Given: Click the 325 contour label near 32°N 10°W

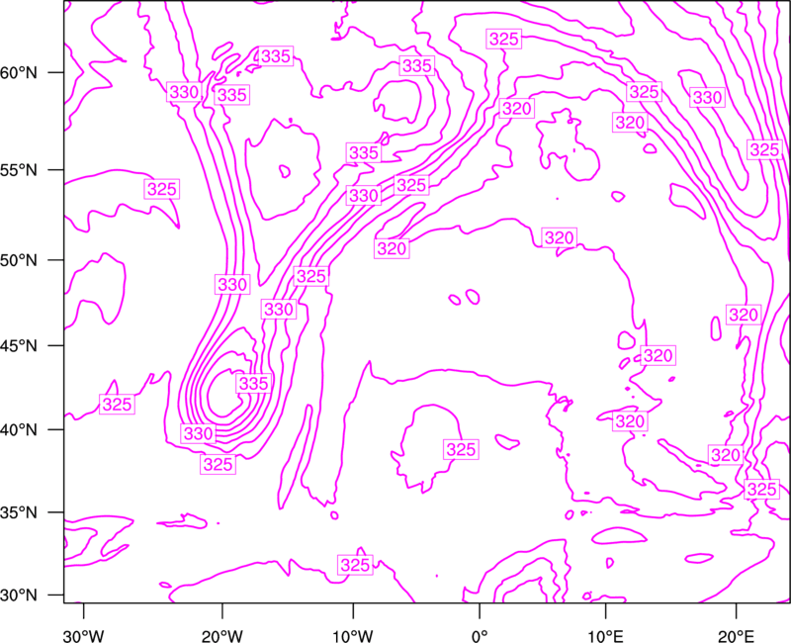Looking at the screenshot, I should click(x=356, y=565).
